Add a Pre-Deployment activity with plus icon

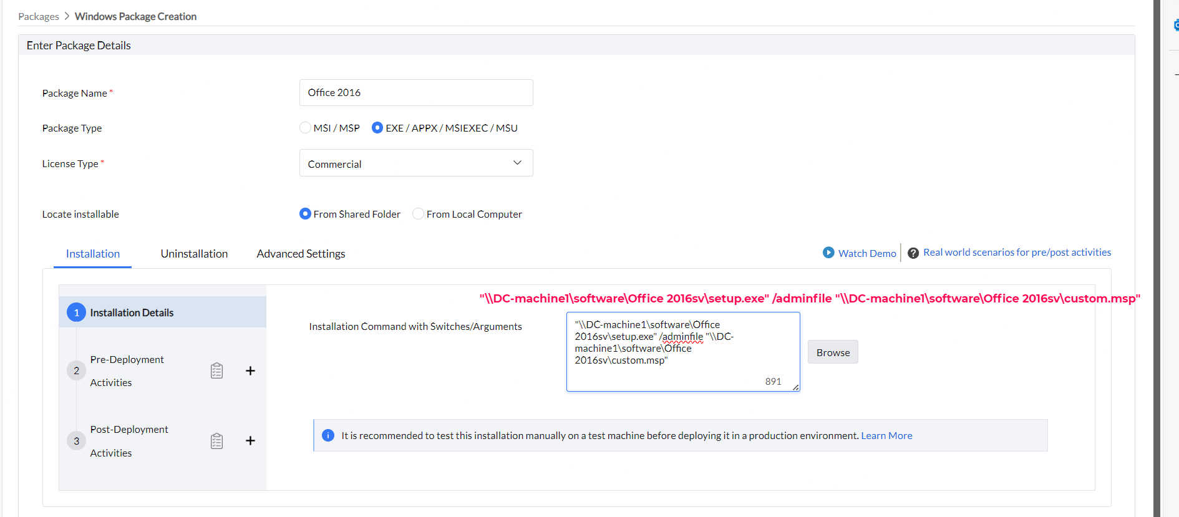[x=250, y=370]
